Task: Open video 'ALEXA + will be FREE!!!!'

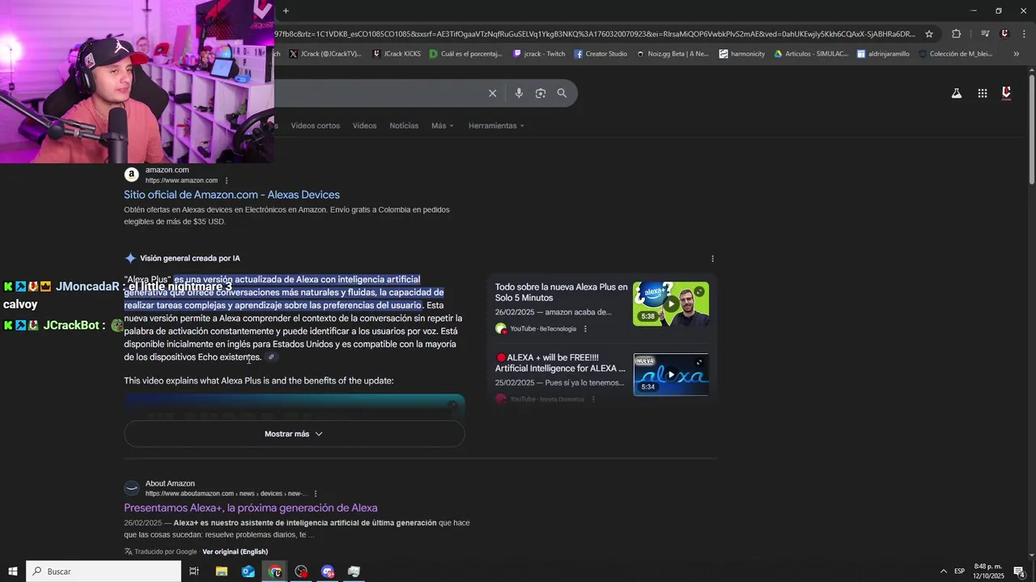Action: pyautogui.click(x=561, y=363)
